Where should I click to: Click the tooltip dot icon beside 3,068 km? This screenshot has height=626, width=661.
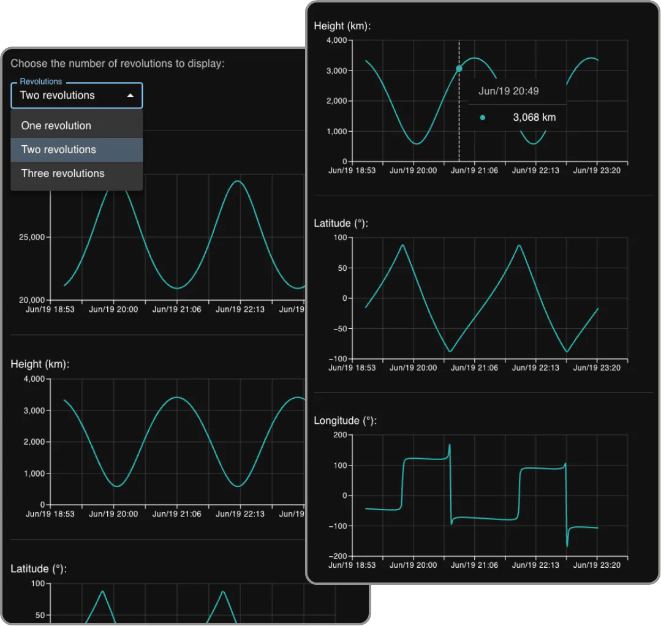click(x=483, y=116)
